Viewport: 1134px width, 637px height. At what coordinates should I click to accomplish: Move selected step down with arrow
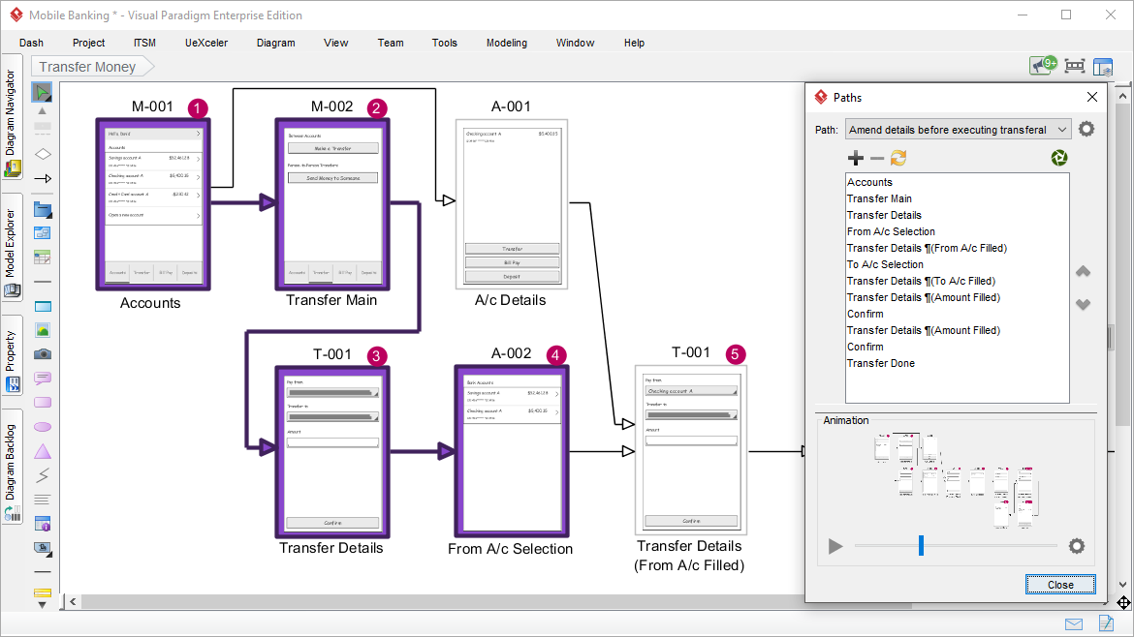(1084, 304)
